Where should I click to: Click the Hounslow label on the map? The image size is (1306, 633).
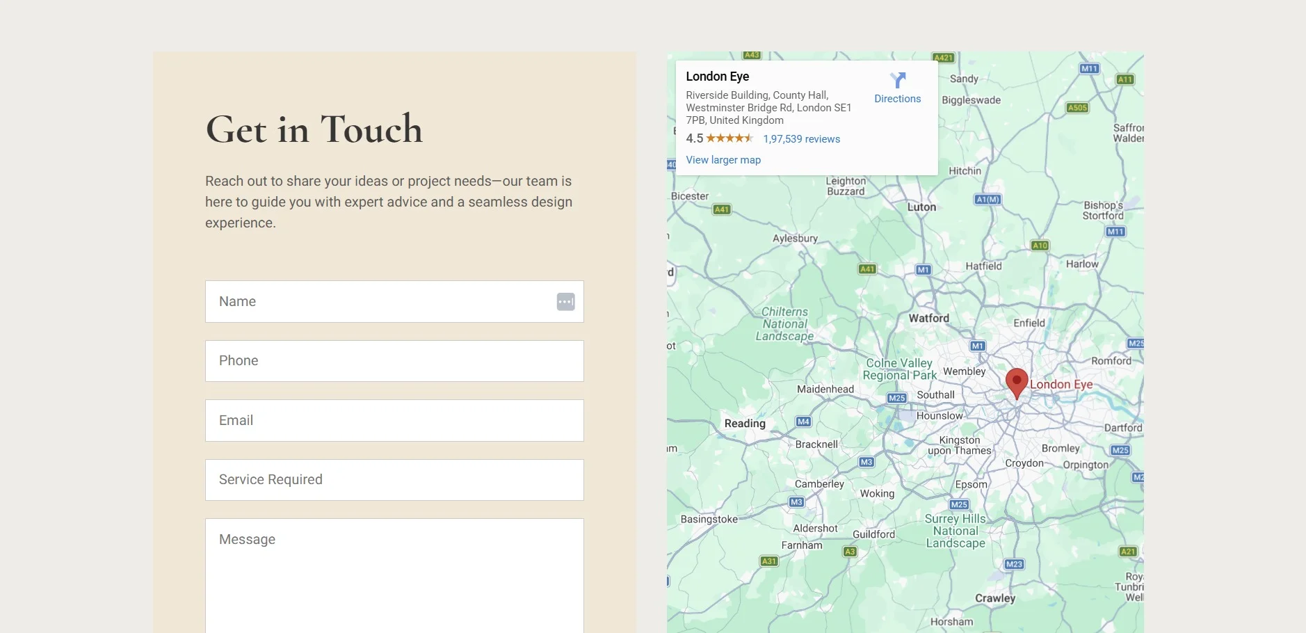(x=940, y=416)
